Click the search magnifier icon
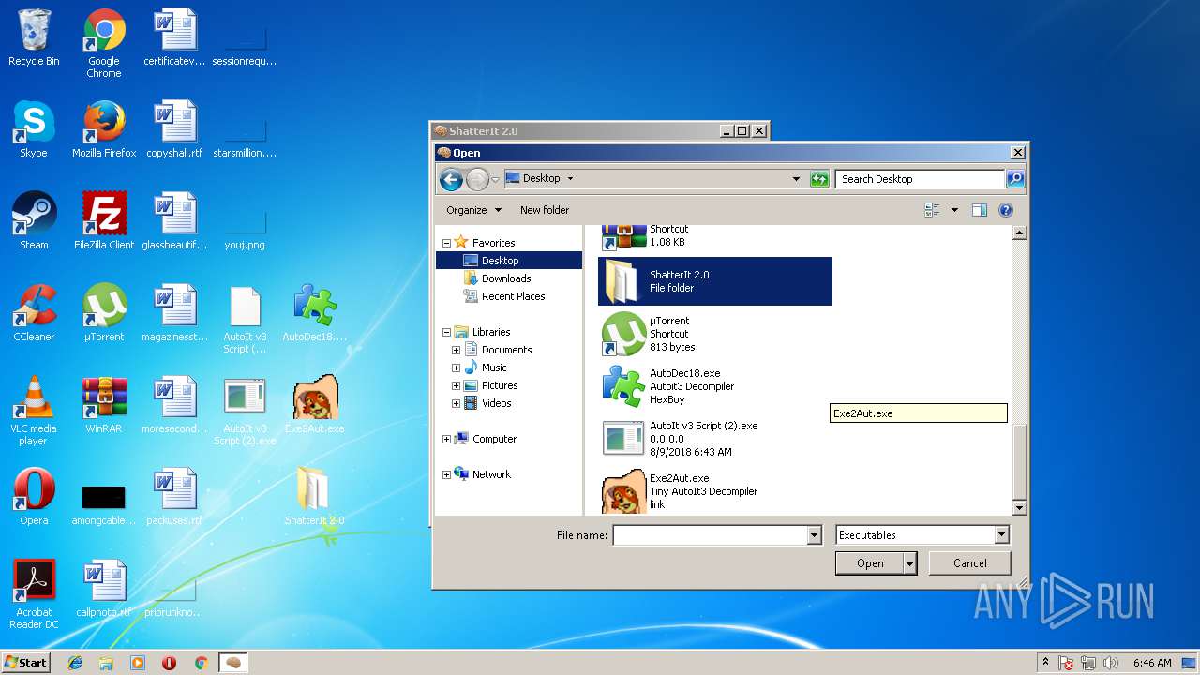Image resolution: width=1200 pixels, height=675 pixels. tap(1015, 179)
